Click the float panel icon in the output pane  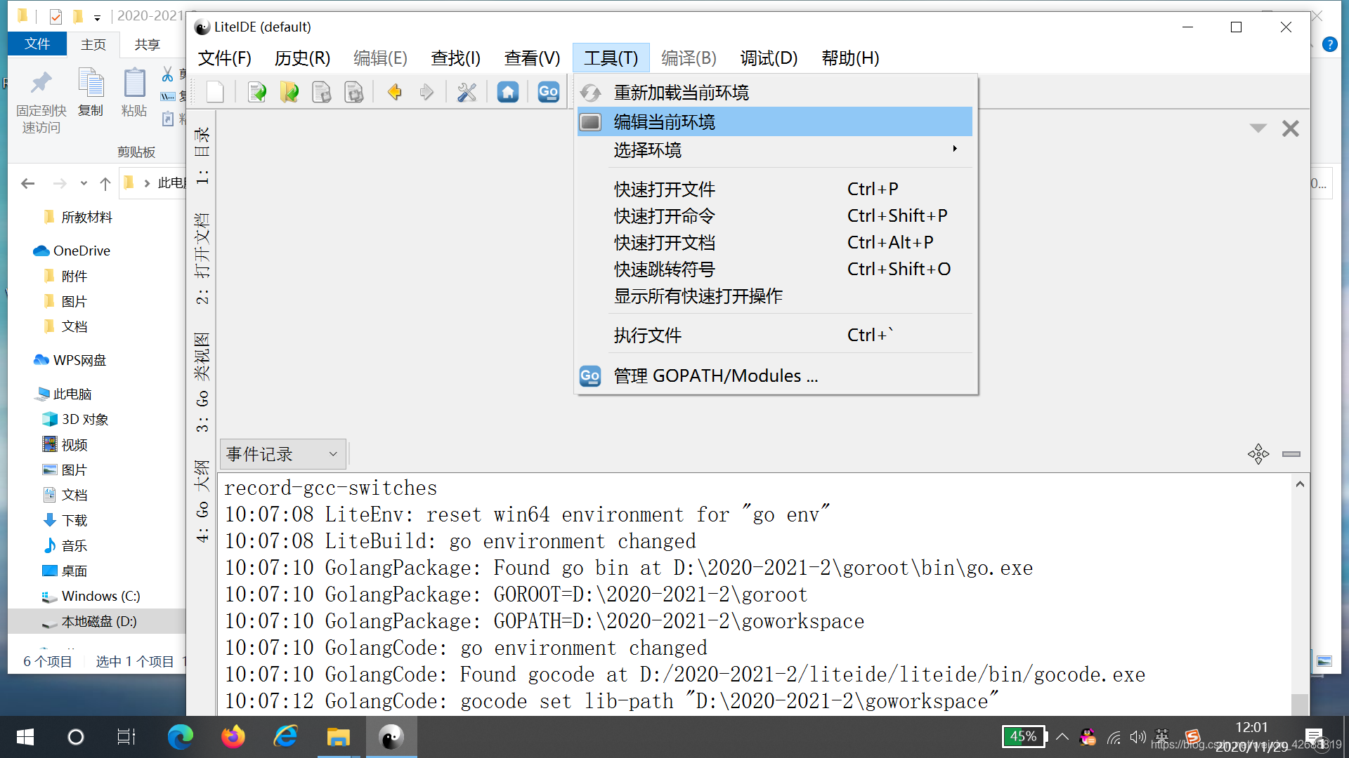click(1258, 454)
